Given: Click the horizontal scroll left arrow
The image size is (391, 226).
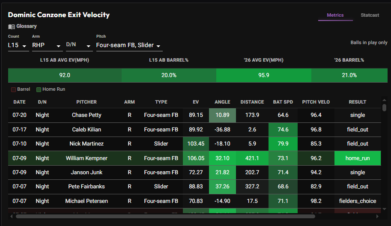Looking at the screenshot, I should pyautogui.click(x=11, y=217).
